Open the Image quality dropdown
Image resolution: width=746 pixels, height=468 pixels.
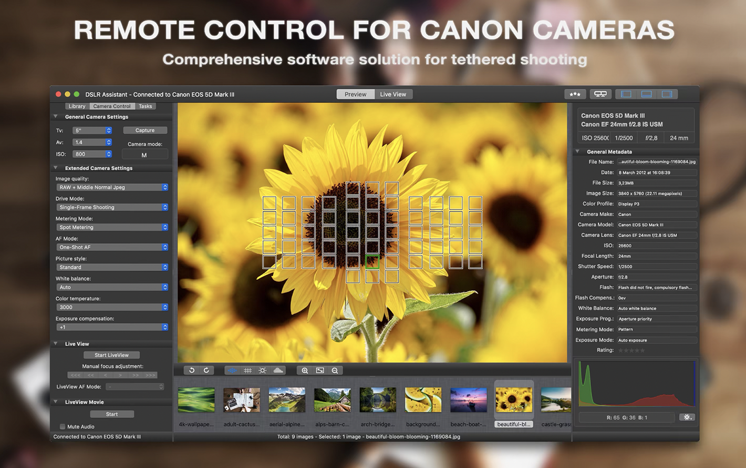112,187
